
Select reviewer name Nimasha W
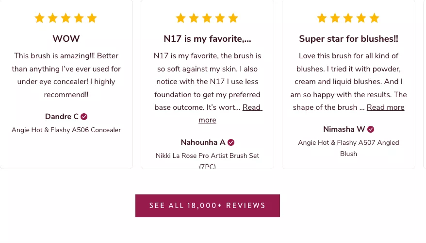coord(344,129)
